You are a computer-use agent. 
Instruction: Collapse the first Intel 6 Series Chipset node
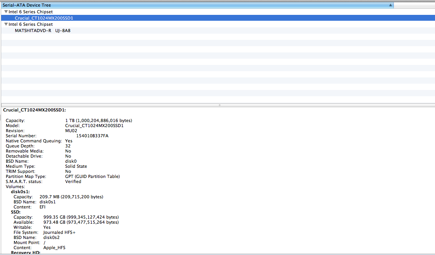pyautogui.click(x=6, y=12)
